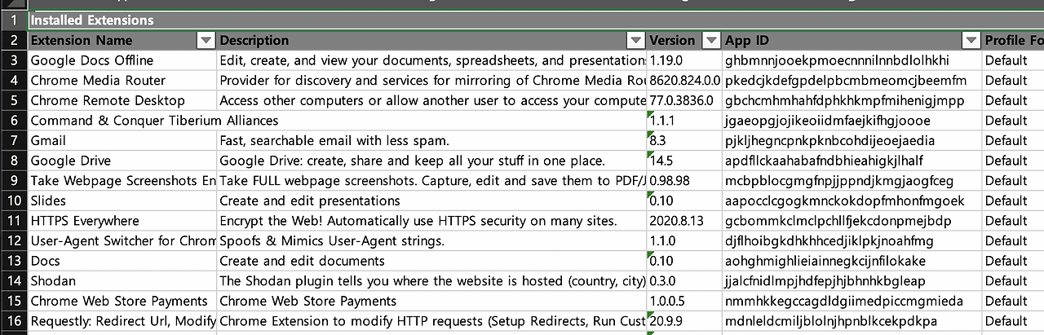
Task: Select version cell 77.0.3836.0
Action: pyautogui.click(x=685, y=100)
